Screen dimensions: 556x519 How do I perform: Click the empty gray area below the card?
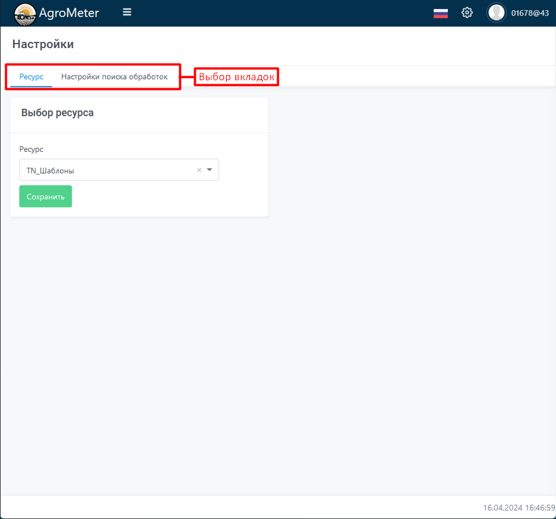[x=275, y=344]
